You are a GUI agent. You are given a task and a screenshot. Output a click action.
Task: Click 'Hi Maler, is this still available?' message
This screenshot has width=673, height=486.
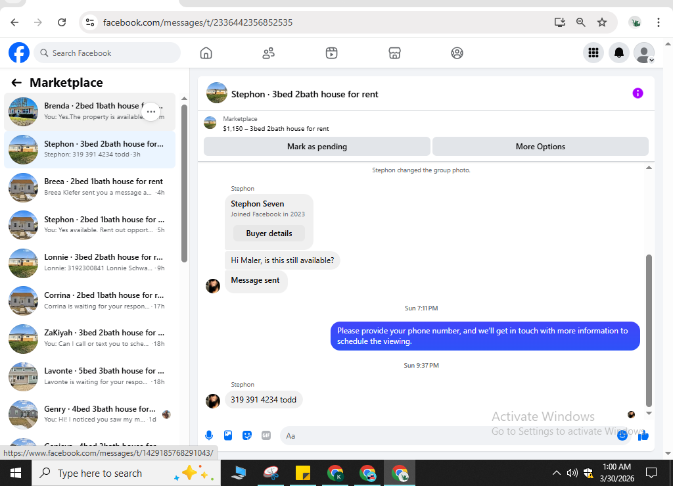[283, 260]
